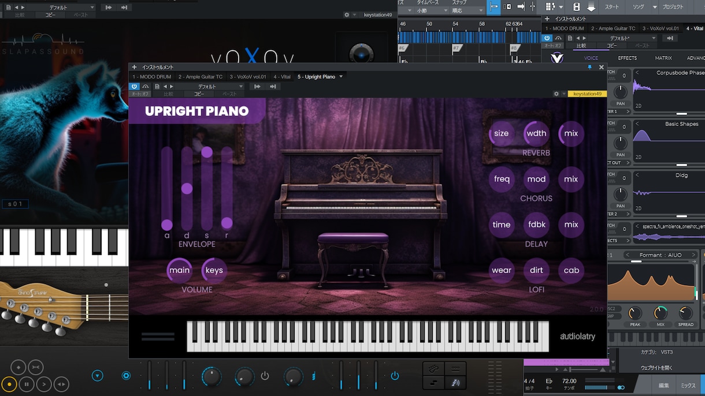Toggle highlighted snap-to-cursor icon in top toolbar
This screenshot has width=705, height=396.
493,7
